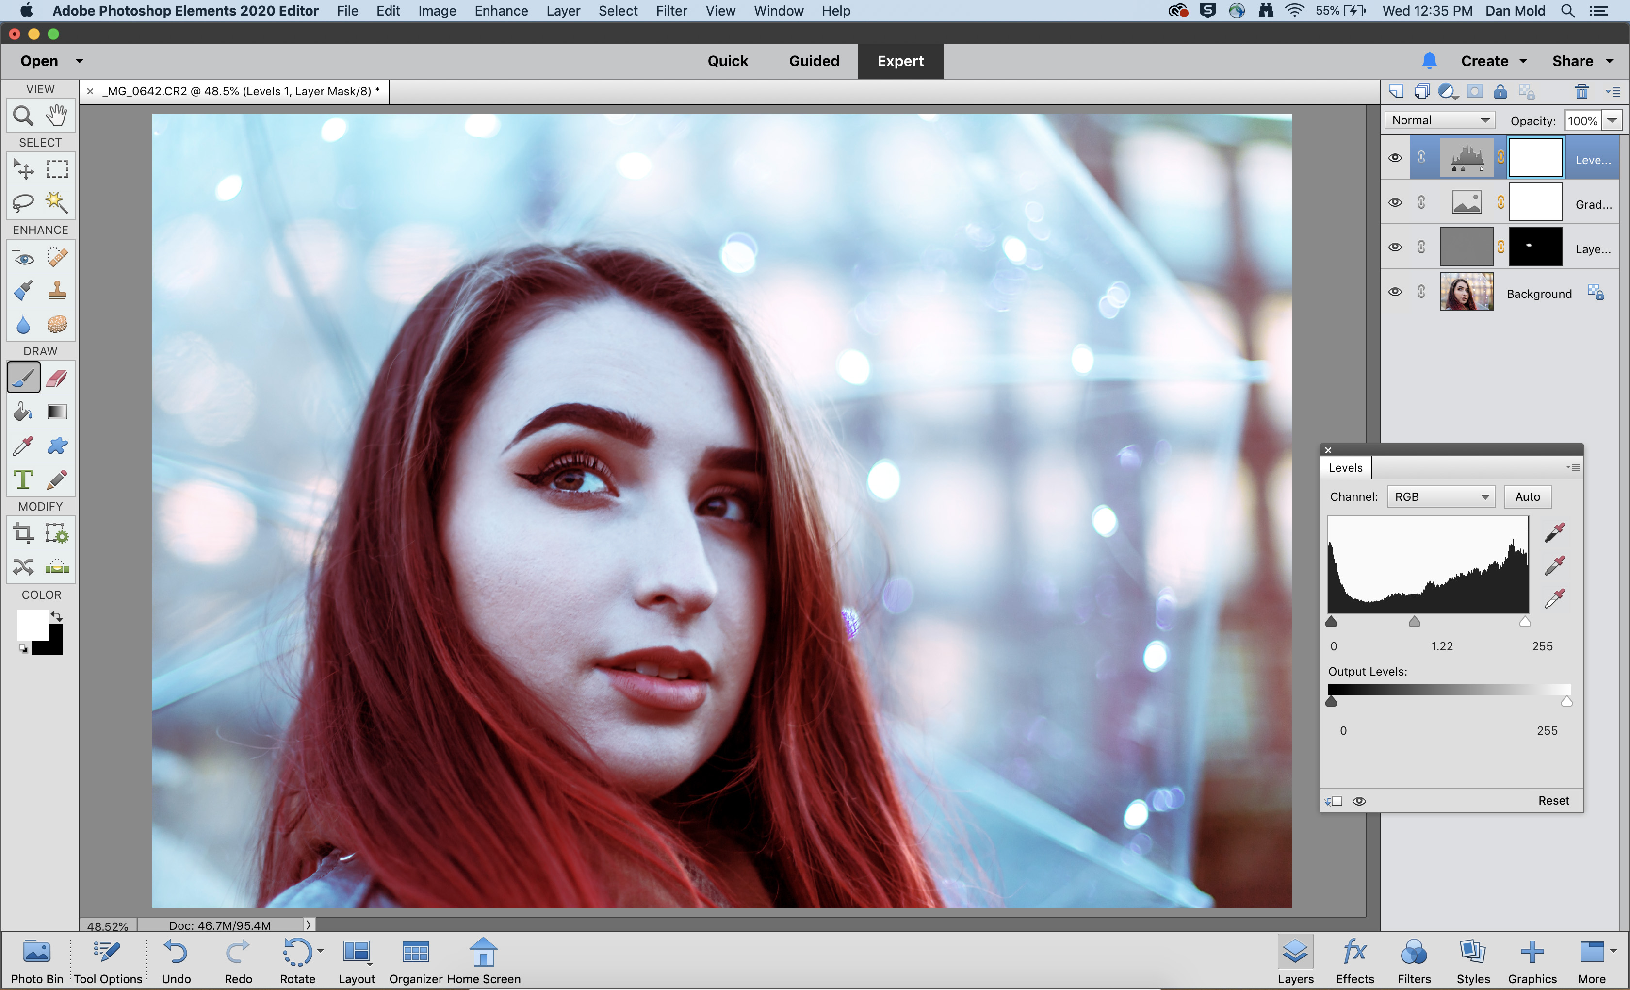Toggle visibility of Gradient layer
The width and height of the screenshot is (1630, 990).
[1394, 203]
